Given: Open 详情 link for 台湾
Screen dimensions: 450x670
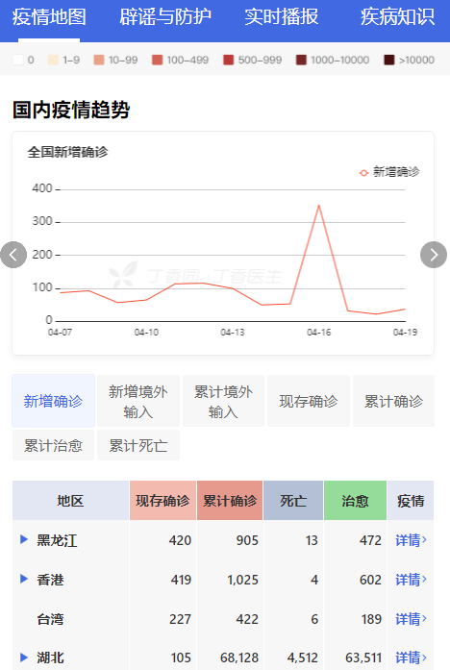Looking at the screenshot, I should (411, 619).
